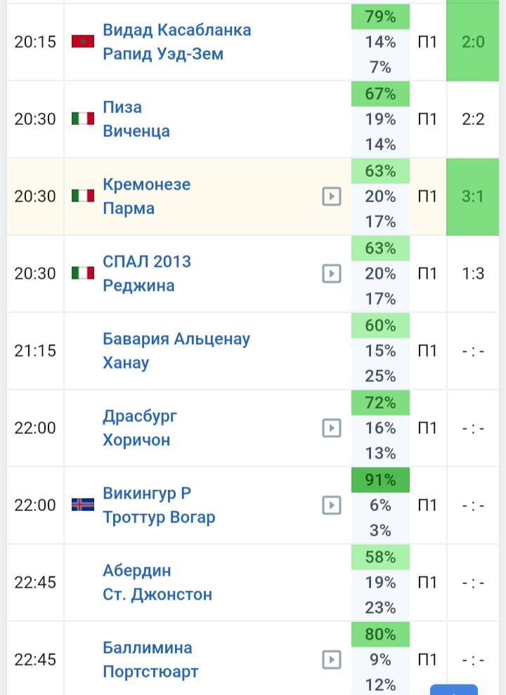Click Morocco flag beside Видад Касабланка

pyautogui.click(x=83, y=42)
